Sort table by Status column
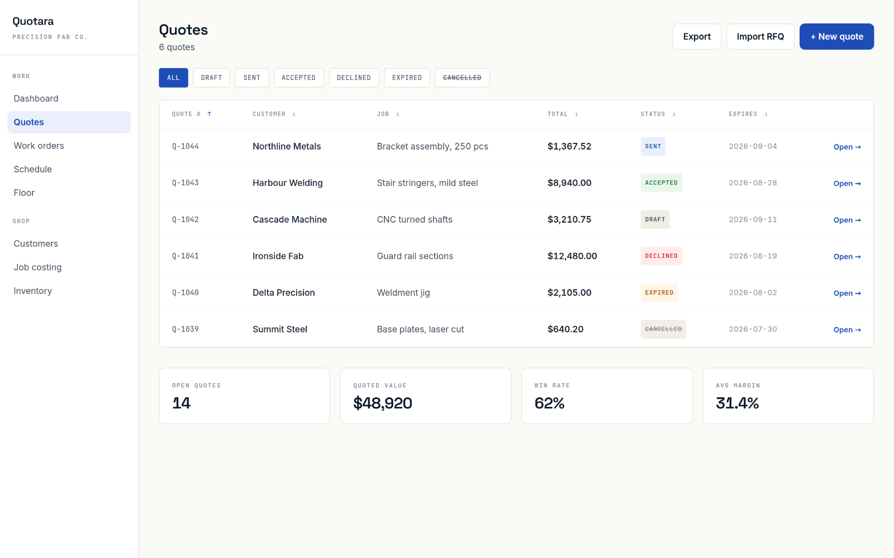The image size is (894, 558). pyautogui.click(x=658, y=114)
